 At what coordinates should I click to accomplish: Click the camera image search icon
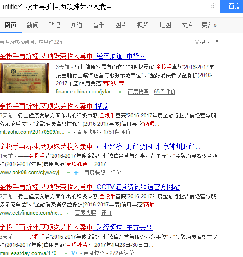click(212, 7)
